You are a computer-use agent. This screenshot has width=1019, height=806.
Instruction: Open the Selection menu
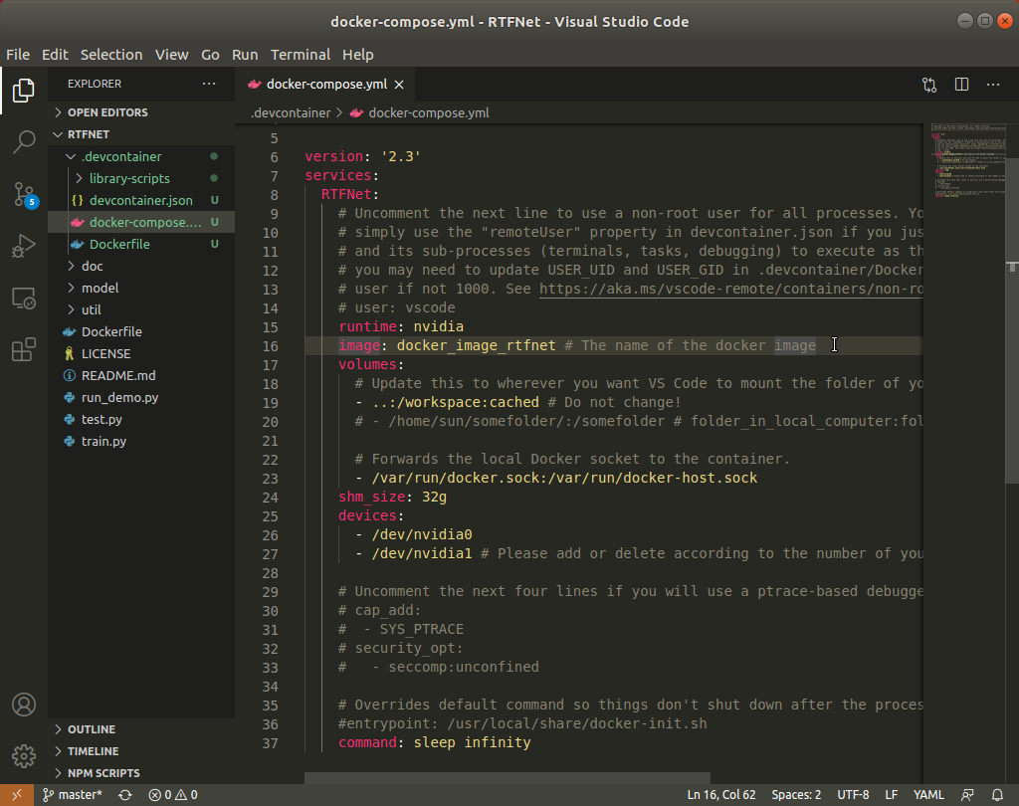click(x=111, y=55)
